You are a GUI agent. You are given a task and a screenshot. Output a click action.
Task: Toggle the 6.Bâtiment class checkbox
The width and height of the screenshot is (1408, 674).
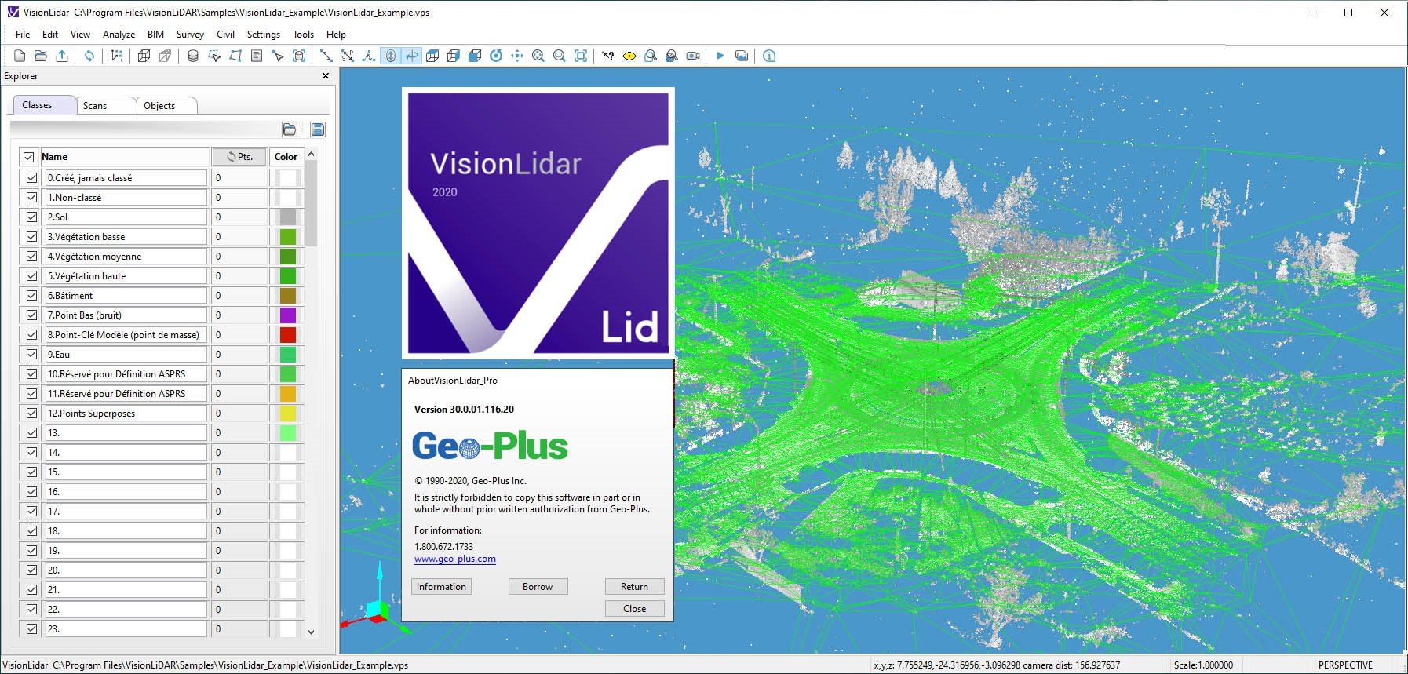pyautogui.click(x=31, y=296)
